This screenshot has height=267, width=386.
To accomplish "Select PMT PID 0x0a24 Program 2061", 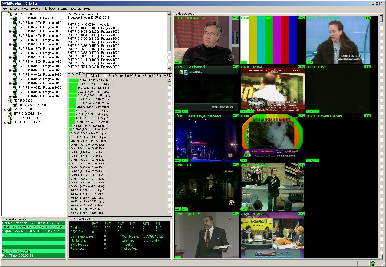I will [39, 92].
